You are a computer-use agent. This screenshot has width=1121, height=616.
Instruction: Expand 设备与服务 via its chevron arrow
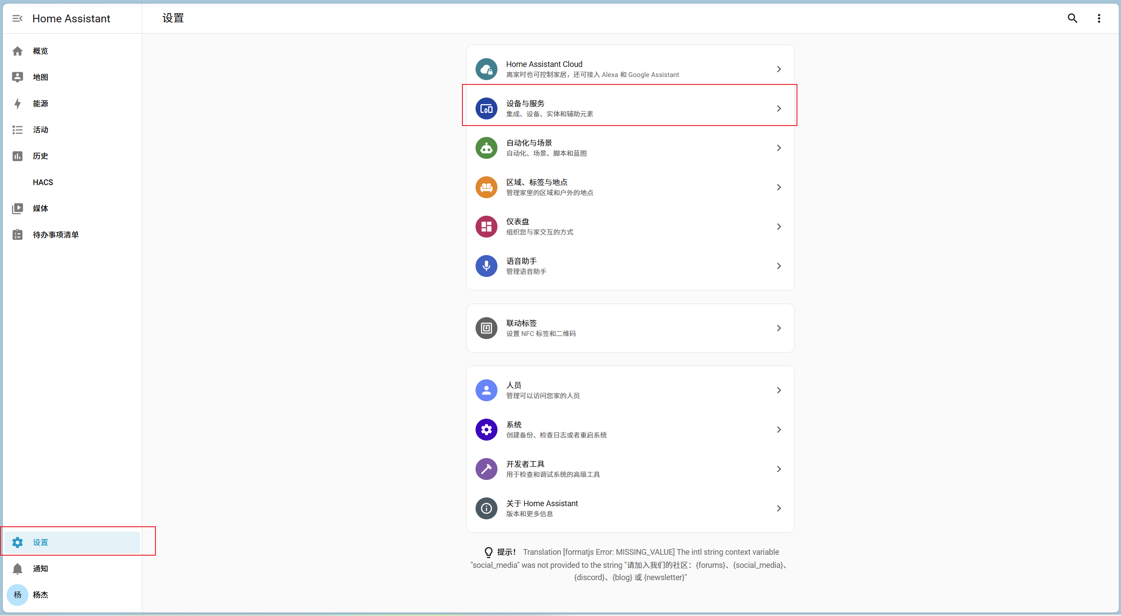(x=779, y=108)
